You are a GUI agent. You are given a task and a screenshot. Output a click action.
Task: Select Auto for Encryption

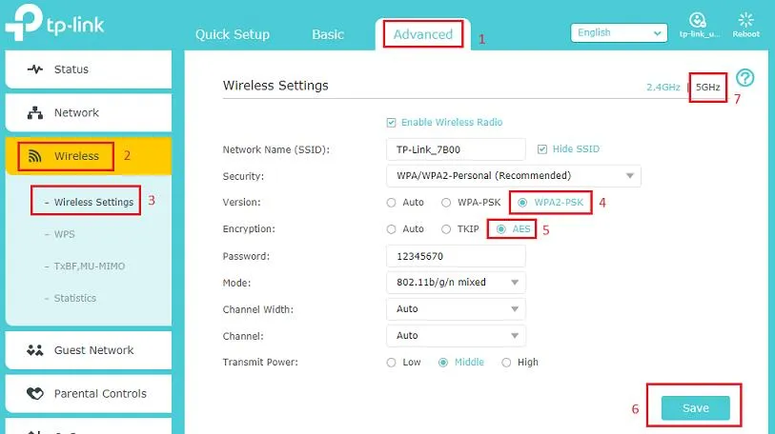pos(392,229)
